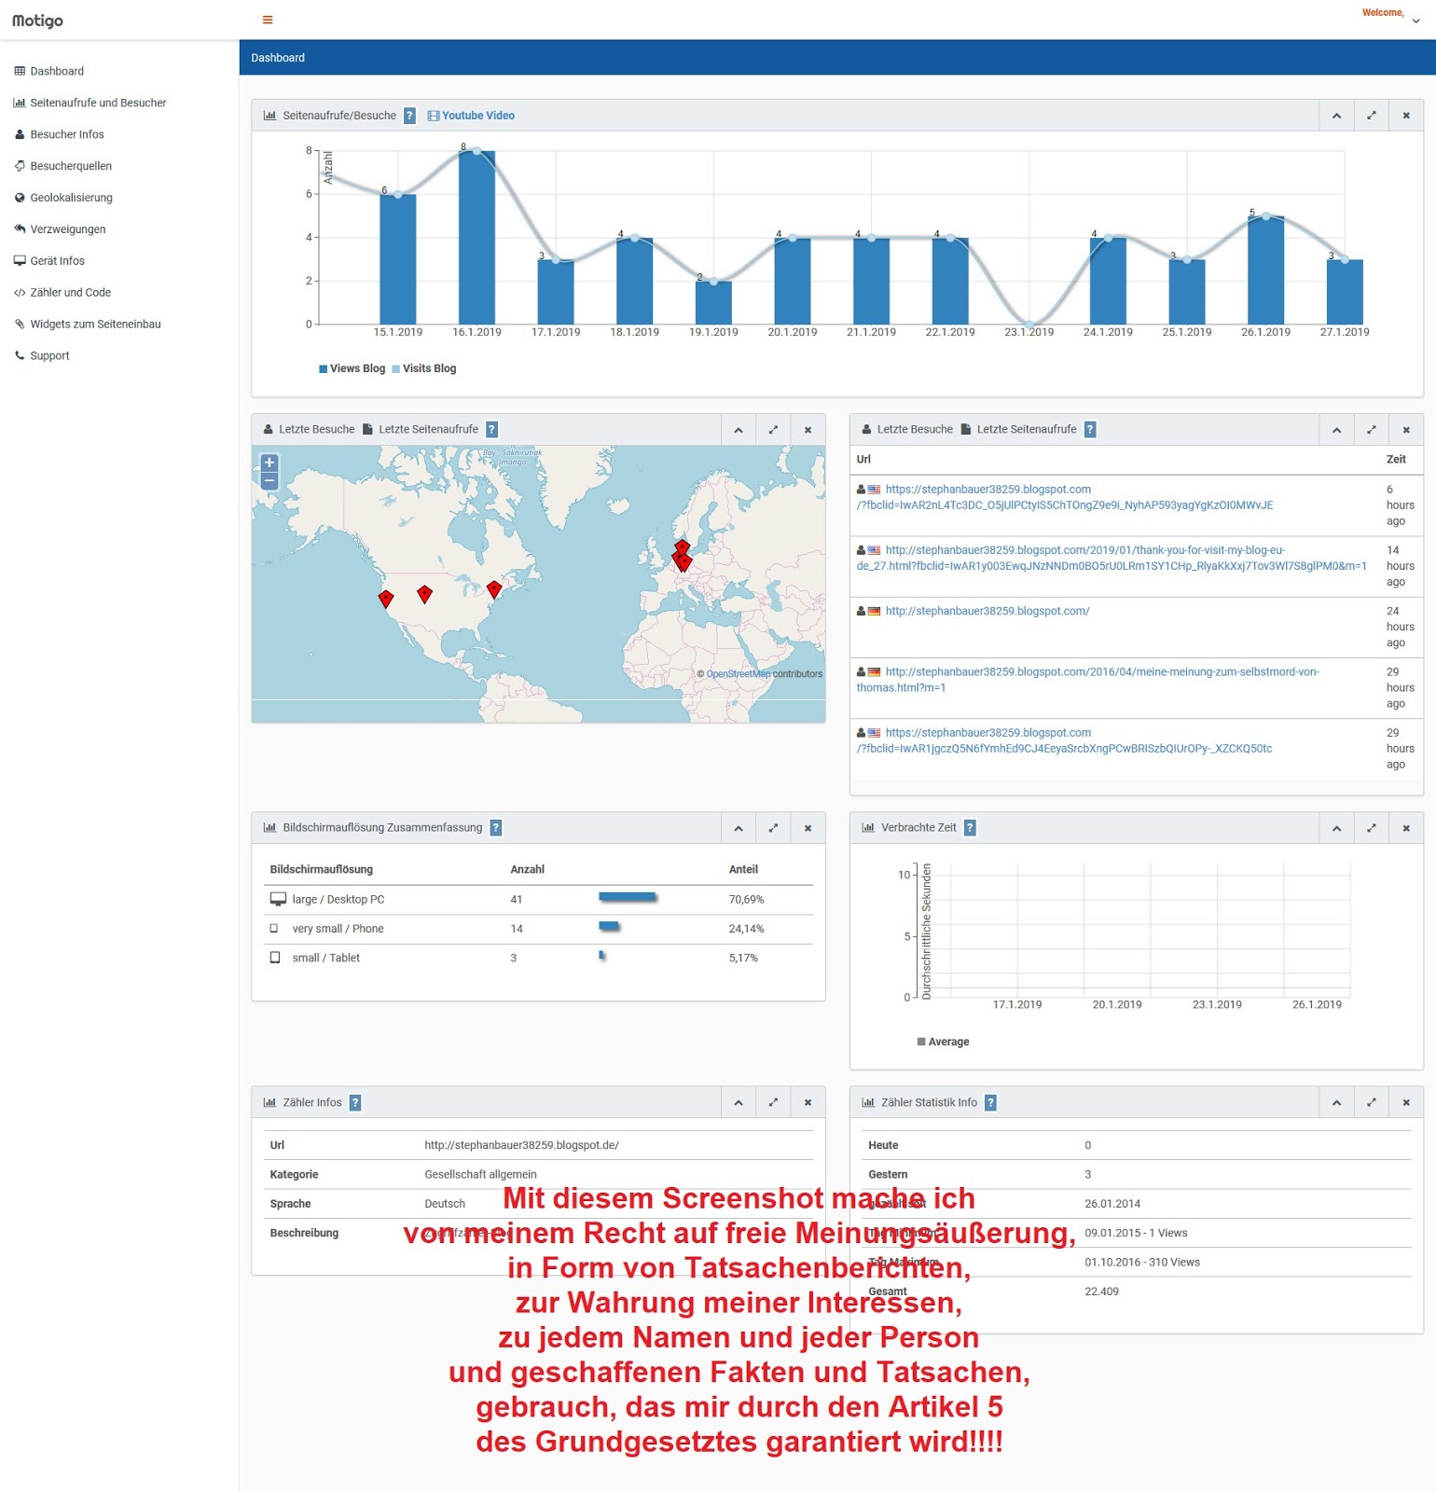The width and height of the screenshot is (1436, 1492).
Task: Click the help icon for Bildschirmauflösung Zusammenfassung
Action: [x=496, y=828]
